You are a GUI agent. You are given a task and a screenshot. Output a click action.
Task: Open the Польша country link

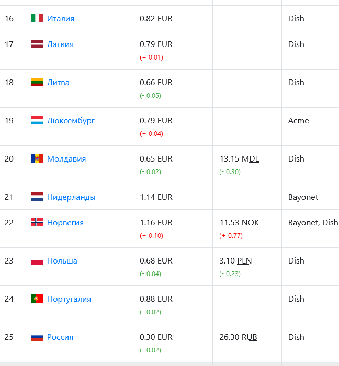[x=62, y=261]
